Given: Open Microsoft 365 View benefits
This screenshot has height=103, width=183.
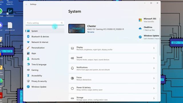Looking at the screenshot, I should pos(149,22).
